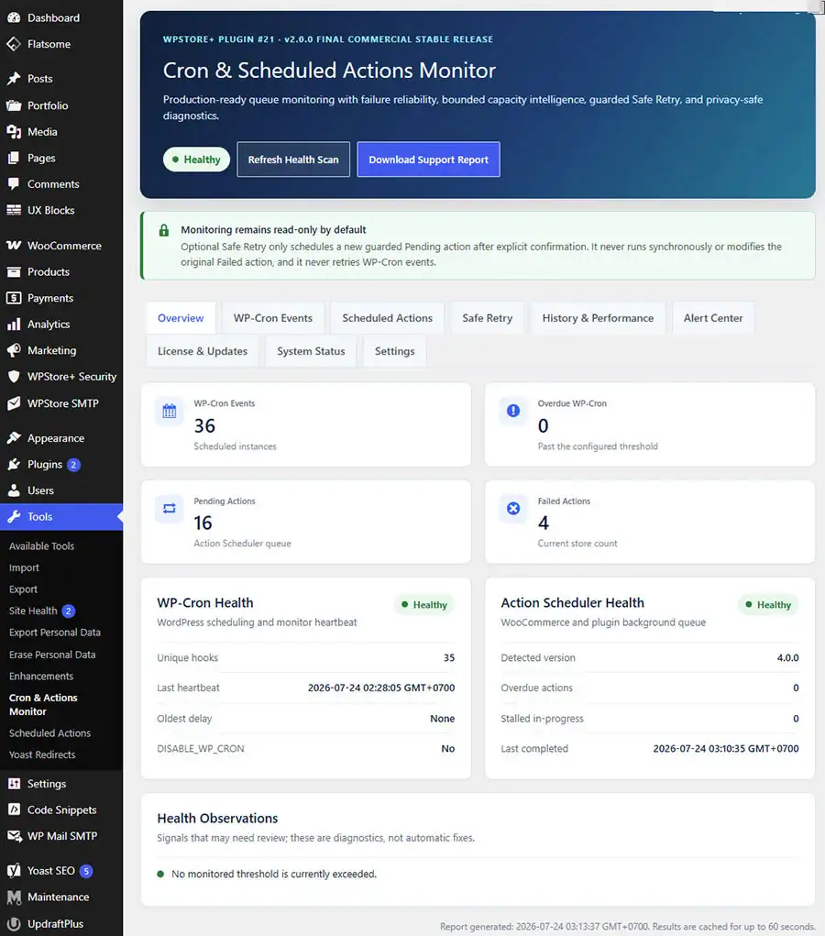Click the Detected version 4.0.0 value
Screen dimensions: 825x936
(787, 658)
